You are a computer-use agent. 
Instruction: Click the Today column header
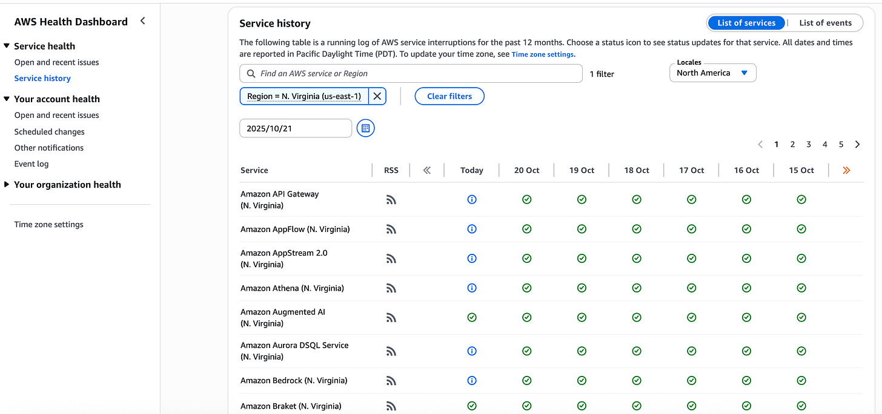[472, 170]
